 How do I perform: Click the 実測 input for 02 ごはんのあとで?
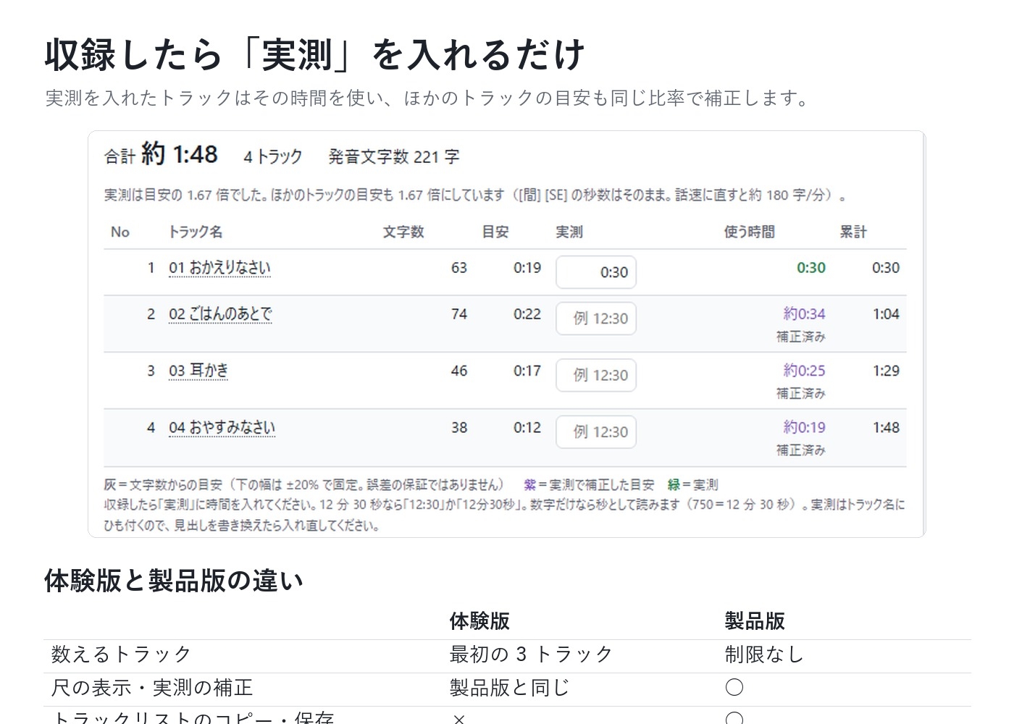pyautogui.click(x=596, y=319)
